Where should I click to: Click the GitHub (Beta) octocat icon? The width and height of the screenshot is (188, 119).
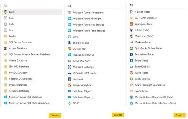click(131, 30)
